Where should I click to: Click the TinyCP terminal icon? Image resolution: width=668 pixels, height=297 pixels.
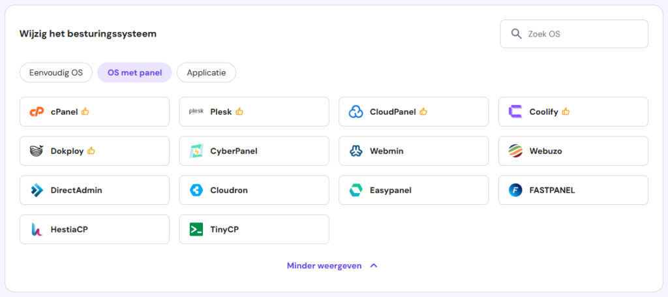click(x=196, y=229)
